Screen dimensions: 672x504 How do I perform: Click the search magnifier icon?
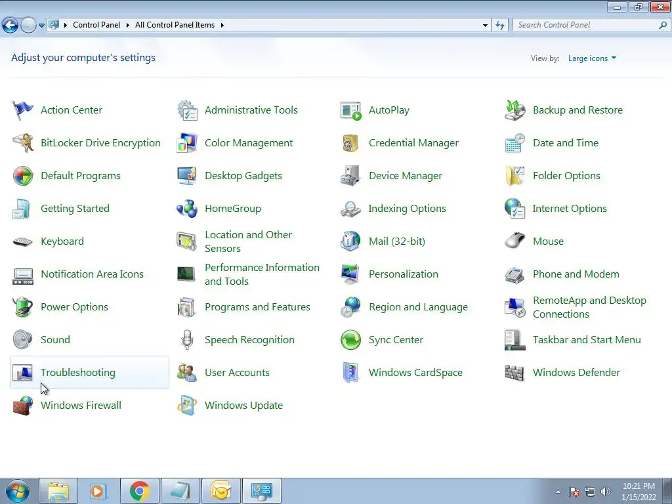[663, 25]
